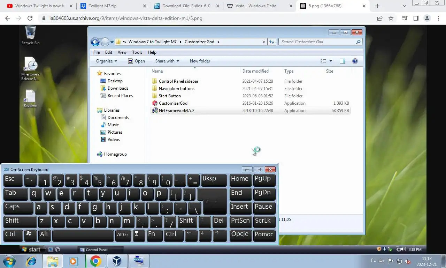Image resolution: width=446 pixels, height=268 pixels.
Task: Open the View menu
Action: point(122,52)
